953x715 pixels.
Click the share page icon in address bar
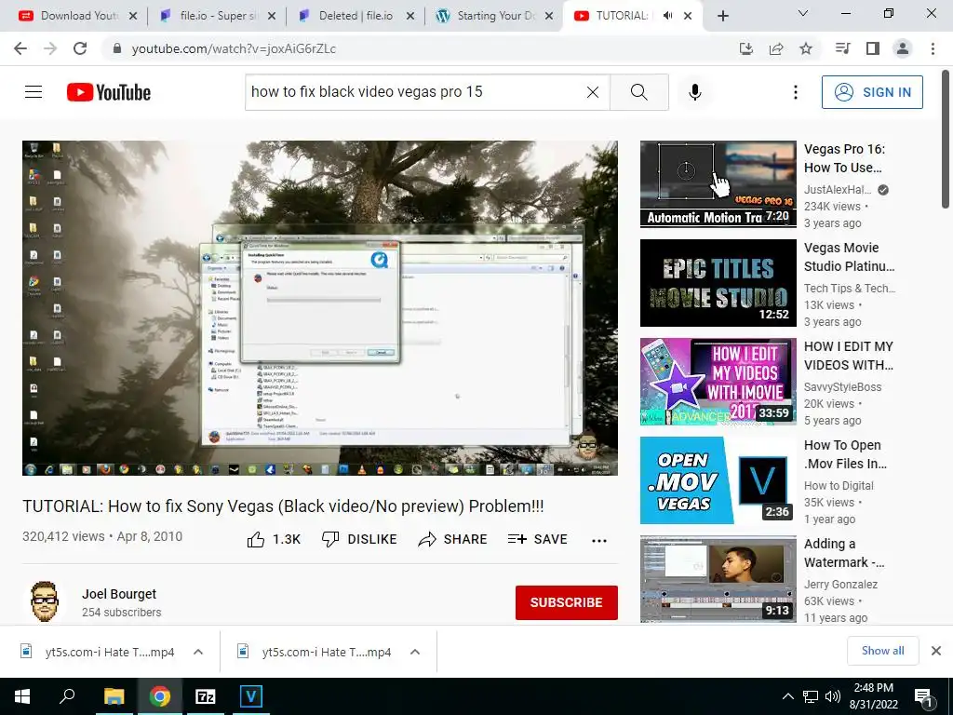click(776, 48)
